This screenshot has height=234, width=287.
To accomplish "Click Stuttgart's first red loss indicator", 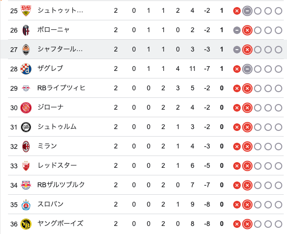I will (x=236, y=11).
